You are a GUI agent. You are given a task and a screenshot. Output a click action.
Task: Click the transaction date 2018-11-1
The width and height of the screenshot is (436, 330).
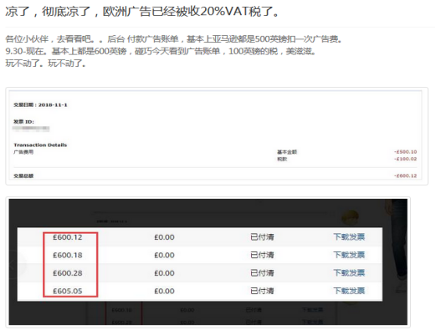coord(53,104)
